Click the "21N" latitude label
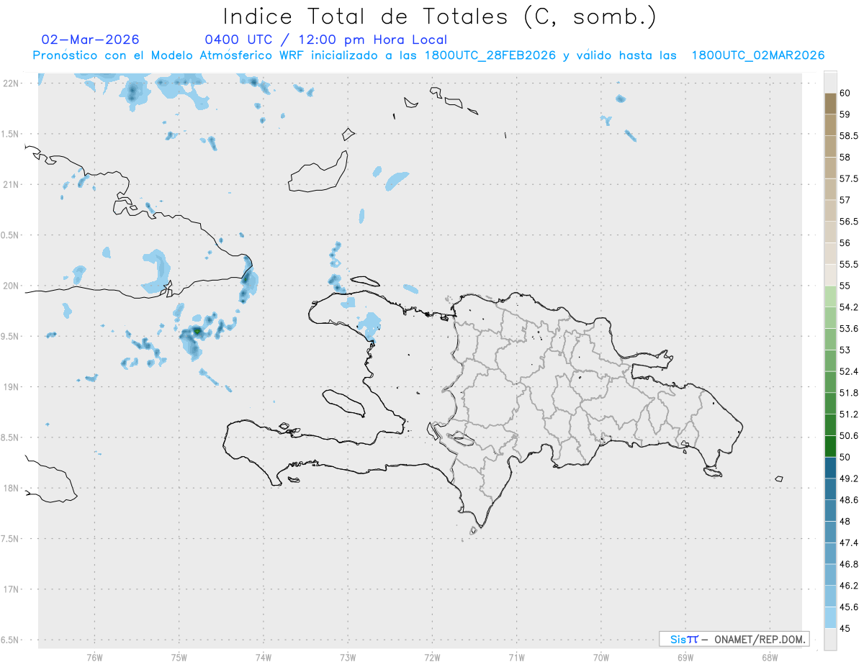The height and width of the screenshot is (667, 864). click(11, 185)
